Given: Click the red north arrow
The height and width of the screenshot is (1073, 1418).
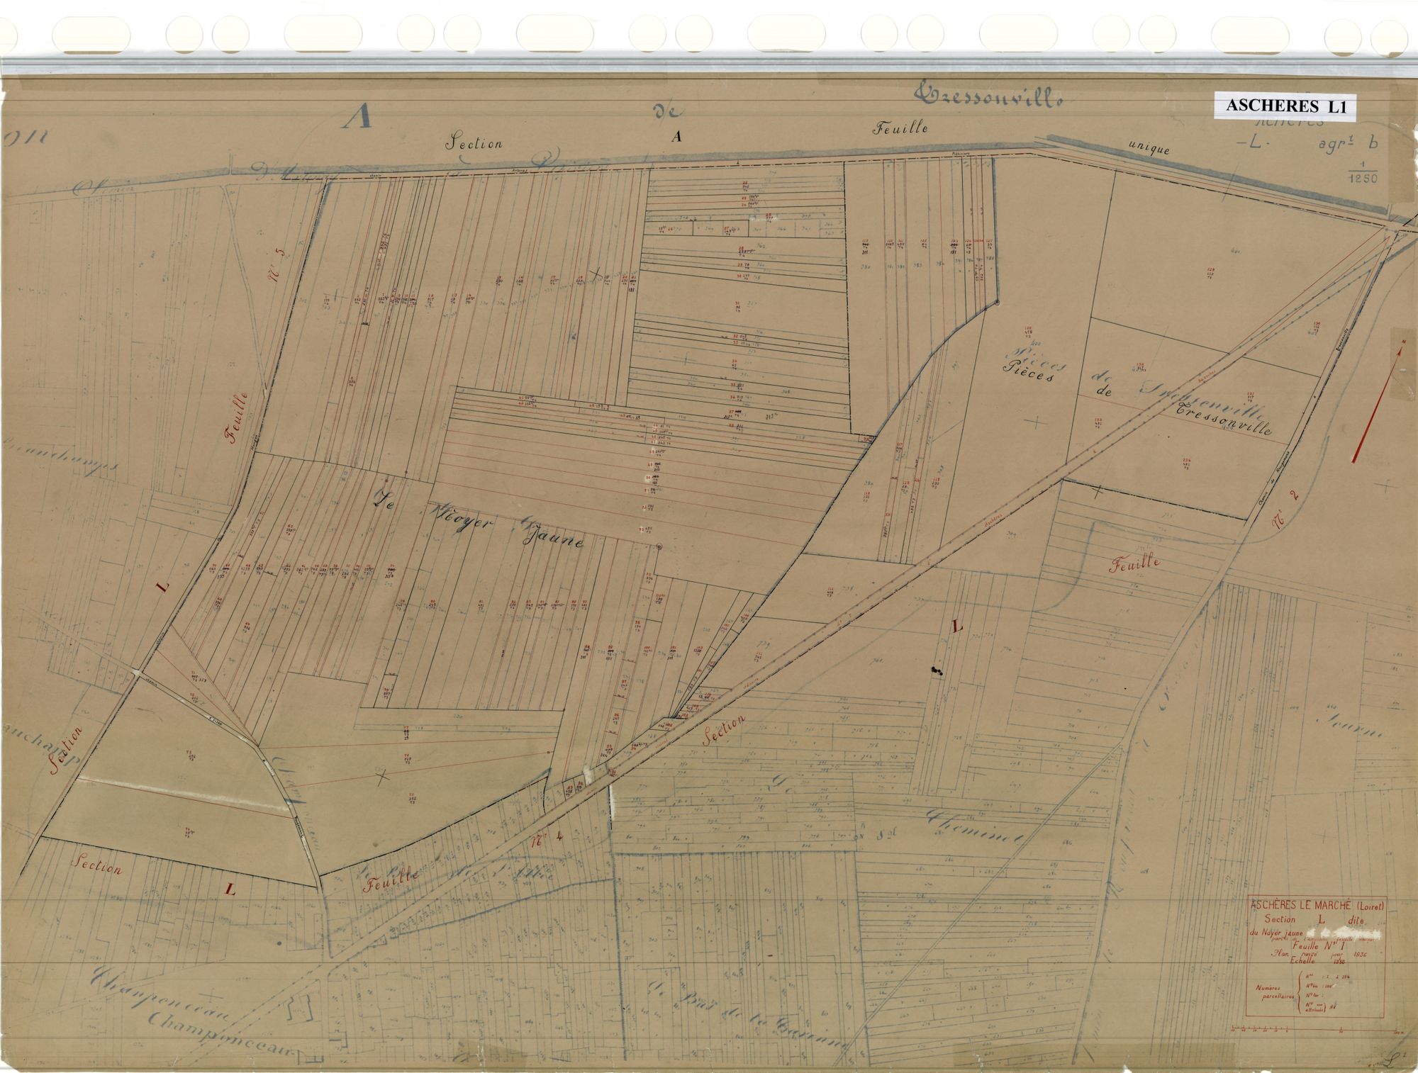Looking at the screenshot, I should pyautogui.click(x=1378, y=401).
